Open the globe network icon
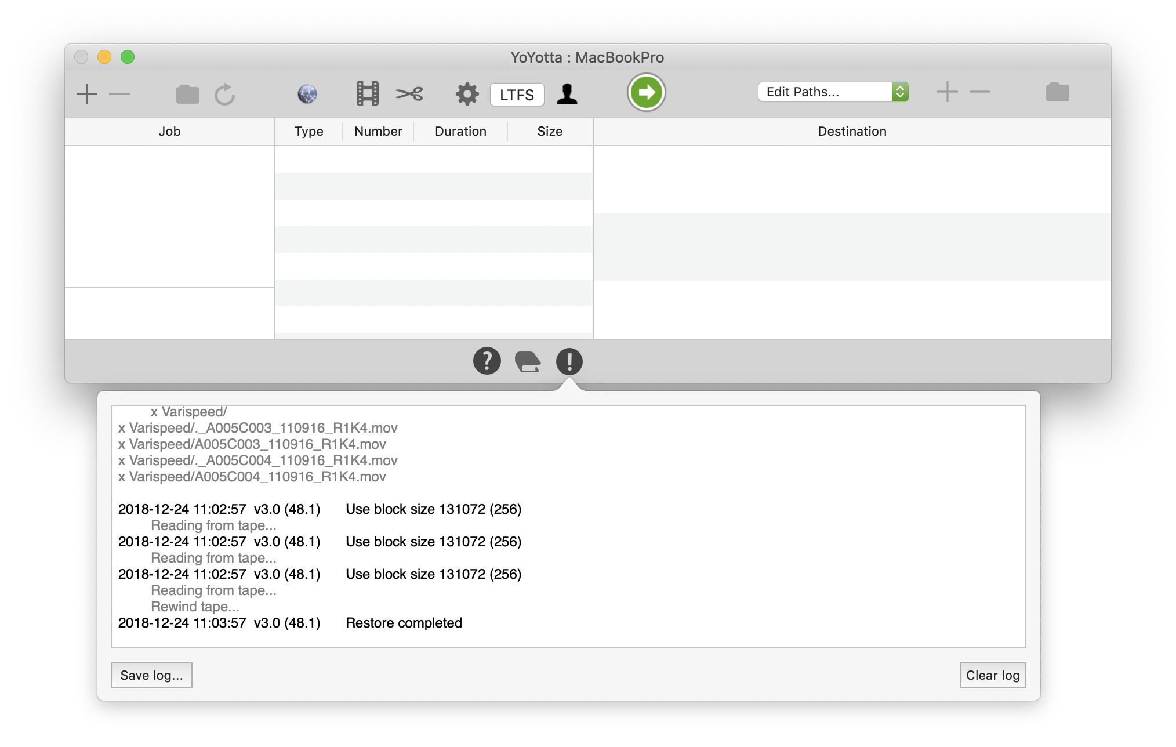This screenshot has width=1176, height=747. [x=307, y=93]
